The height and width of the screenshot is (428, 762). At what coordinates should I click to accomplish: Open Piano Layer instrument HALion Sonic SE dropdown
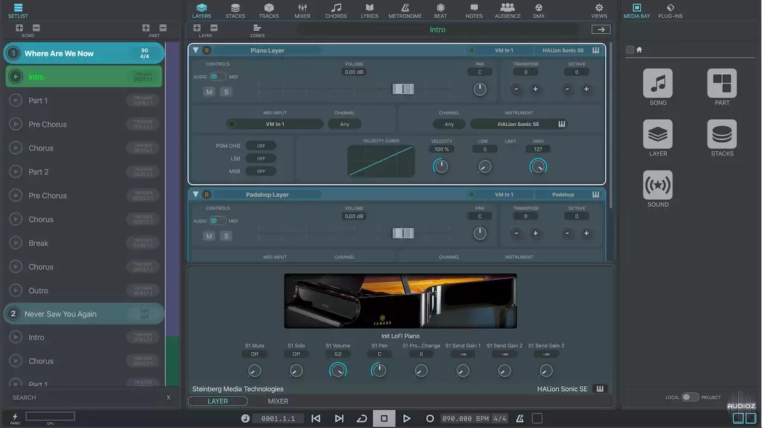519,124
